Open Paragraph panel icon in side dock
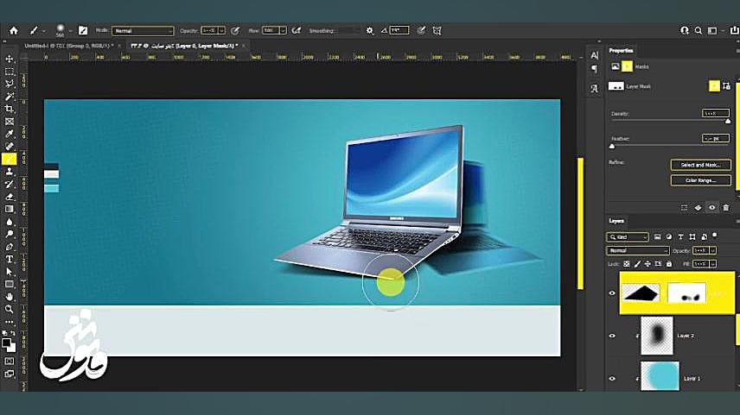740x415 pixels. coord(595,70)
